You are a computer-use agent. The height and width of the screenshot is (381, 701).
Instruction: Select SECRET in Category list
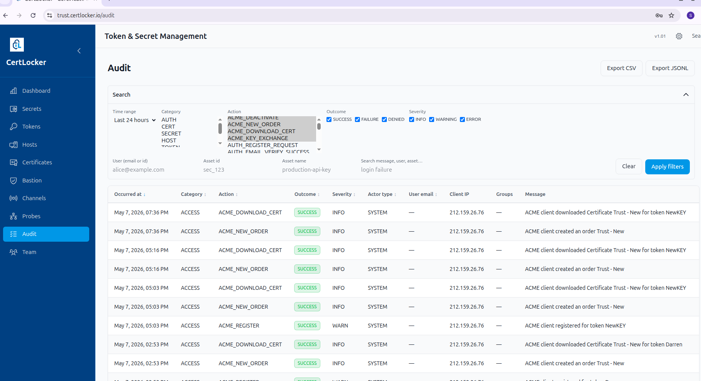click(171, 134)
